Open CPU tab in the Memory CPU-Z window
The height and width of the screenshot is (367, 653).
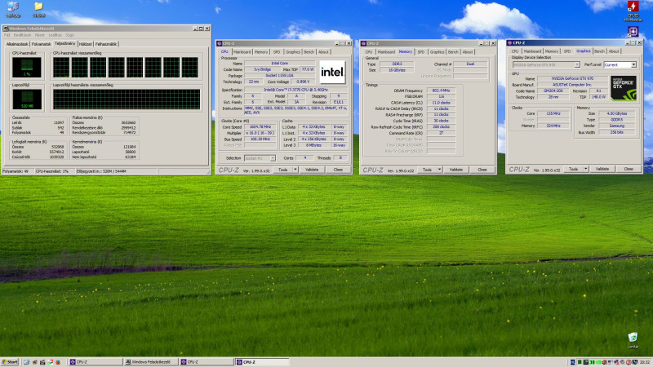click(369, 52)
